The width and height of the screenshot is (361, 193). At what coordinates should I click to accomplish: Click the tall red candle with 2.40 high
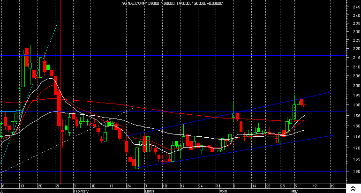click(x=27, y=58)
